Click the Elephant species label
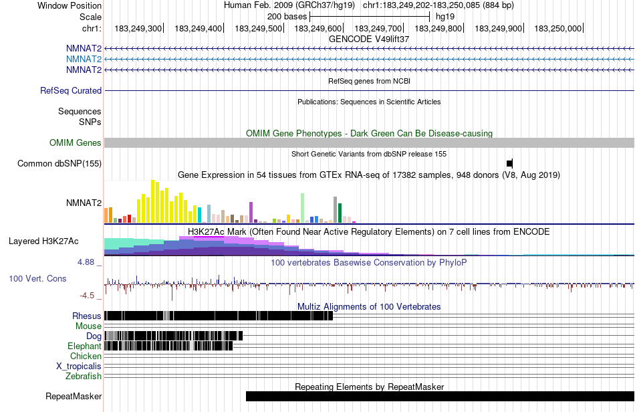635x412 pixels. [84, 346]
